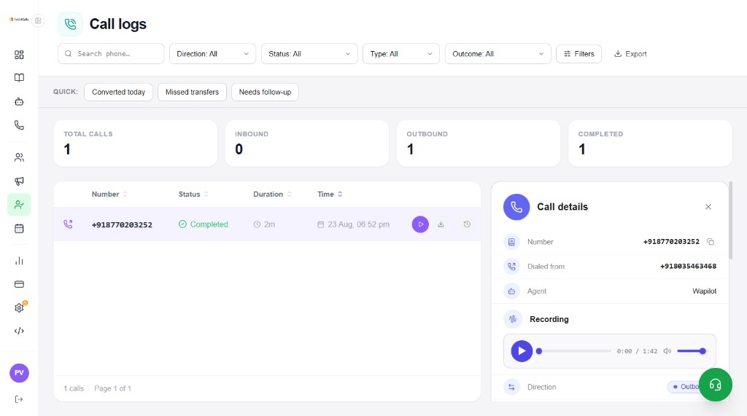This screenshot has height=416, width=747.
Task: Open the Filters button
Action: point(578,54)
